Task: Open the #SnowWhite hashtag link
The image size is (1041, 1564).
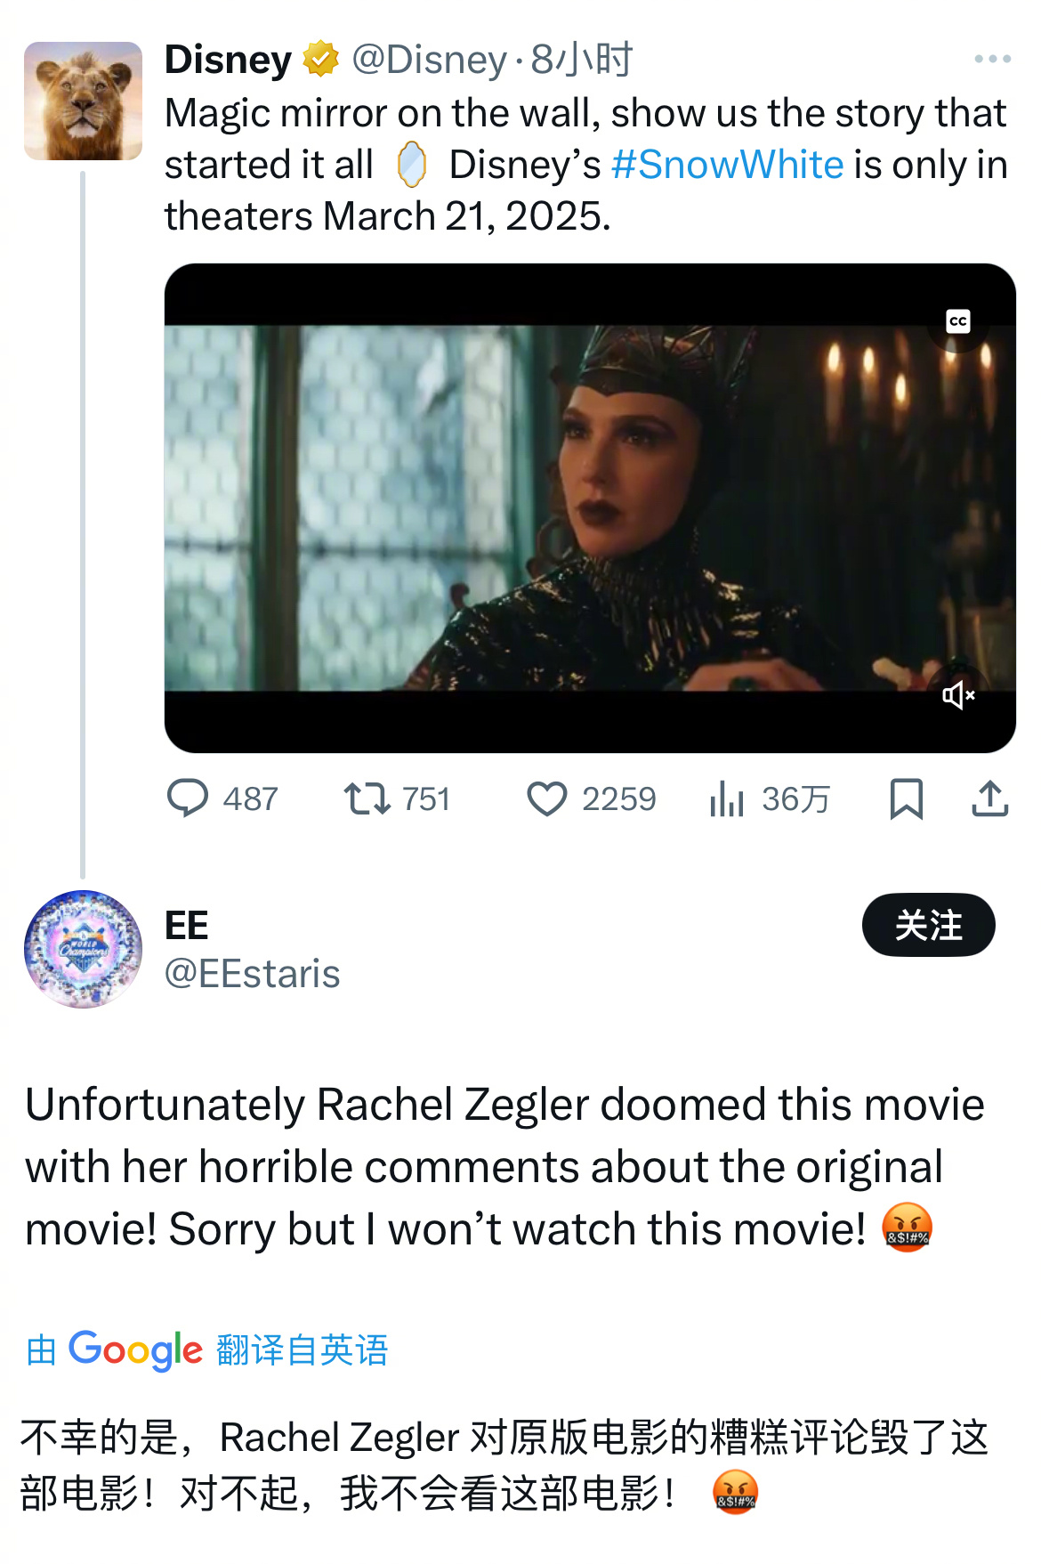Action: 727,165
